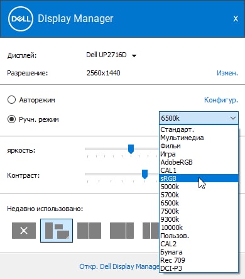
Task: Select the Бумага preset option
Action: (199, 252)
